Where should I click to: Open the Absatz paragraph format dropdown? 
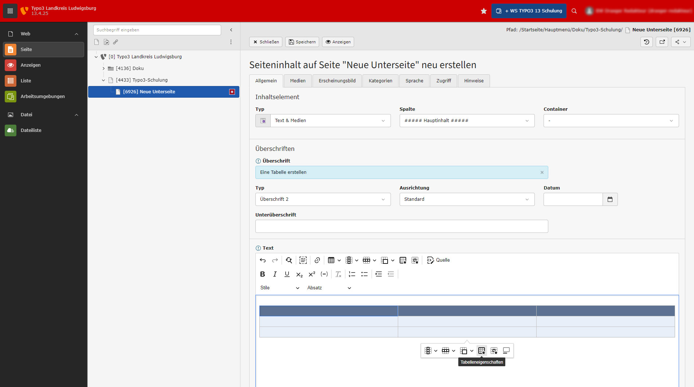click(x=329, y=288)
